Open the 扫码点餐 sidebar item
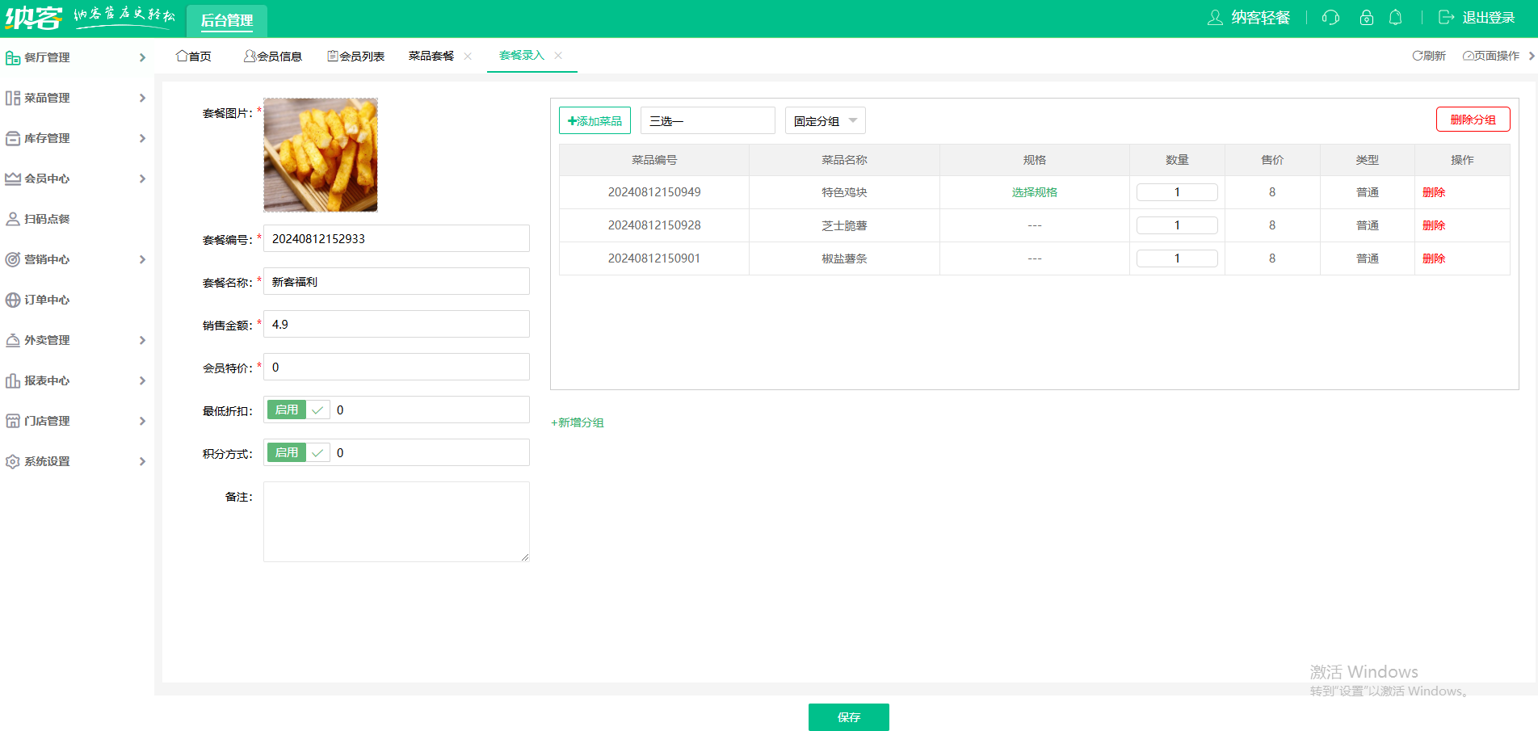Screen dimensions: 1538x731 click(x=47, y=219)
